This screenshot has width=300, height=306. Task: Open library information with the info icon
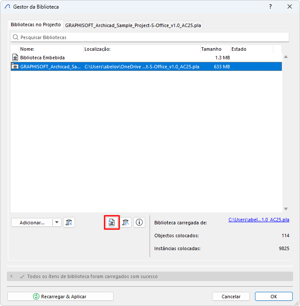click(x=139, y=222)
